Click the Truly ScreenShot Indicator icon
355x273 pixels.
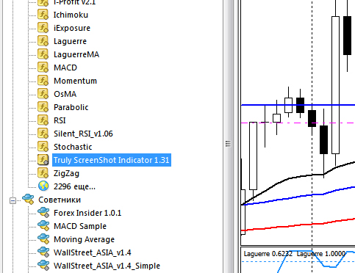[43, 160]
